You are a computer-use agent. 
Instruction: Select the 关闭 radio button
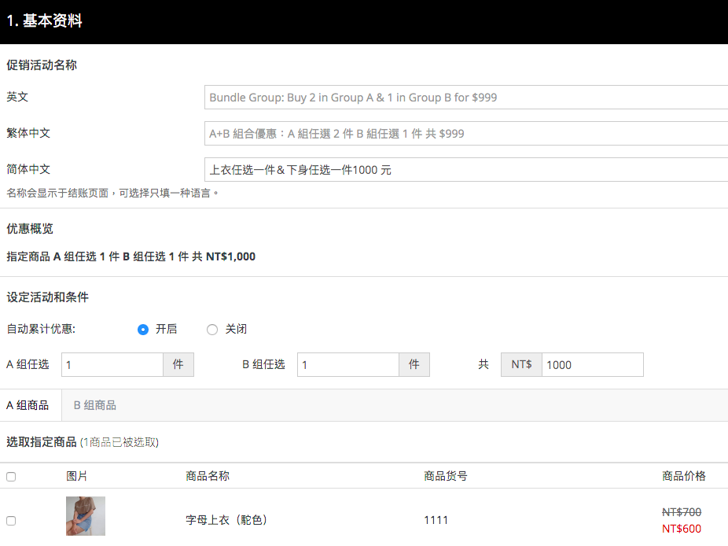(x=212, y=330)
